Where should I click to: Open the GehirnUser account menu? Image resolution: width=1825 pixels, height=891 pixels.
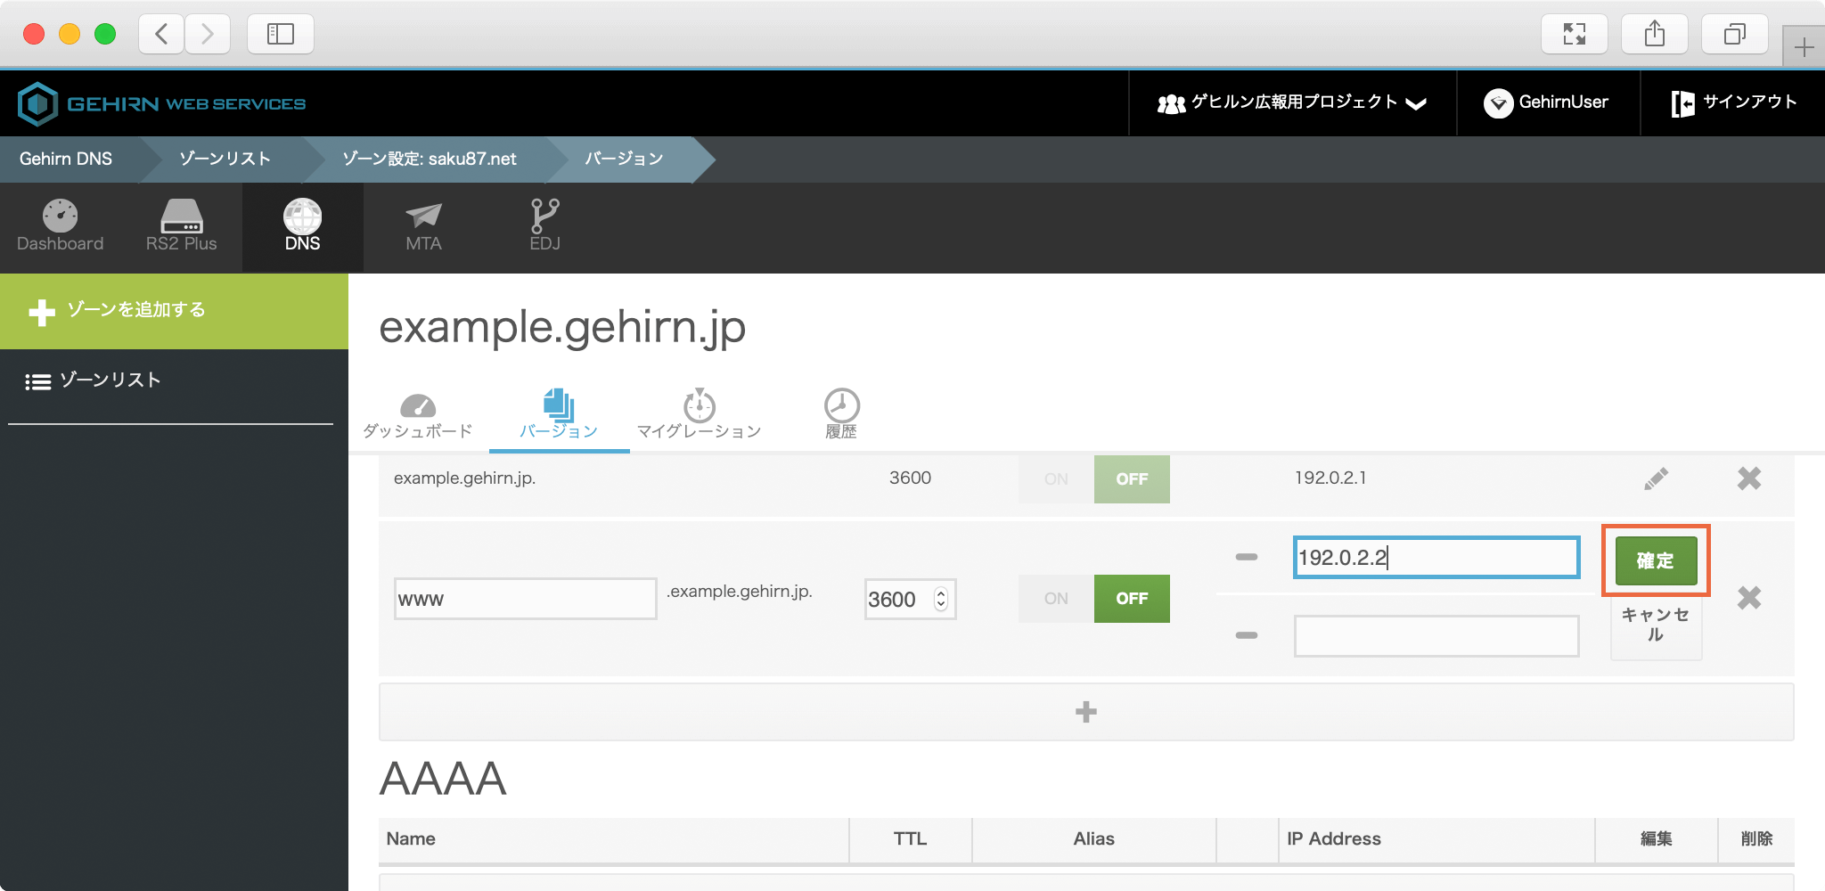pyautogui.click(x=1547, y=103)
